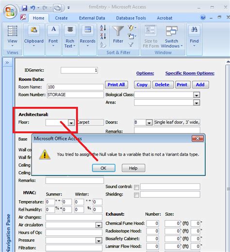Click Navigation Pane vertical bar
This screenshot has width=230, height=252.
[x=8, y=159]
